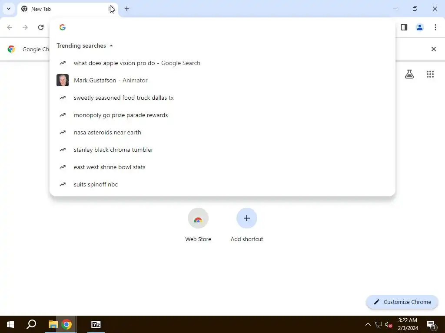Open the profile avatar menu
Screen dimensions: 445x333
(x=420, y=27)
